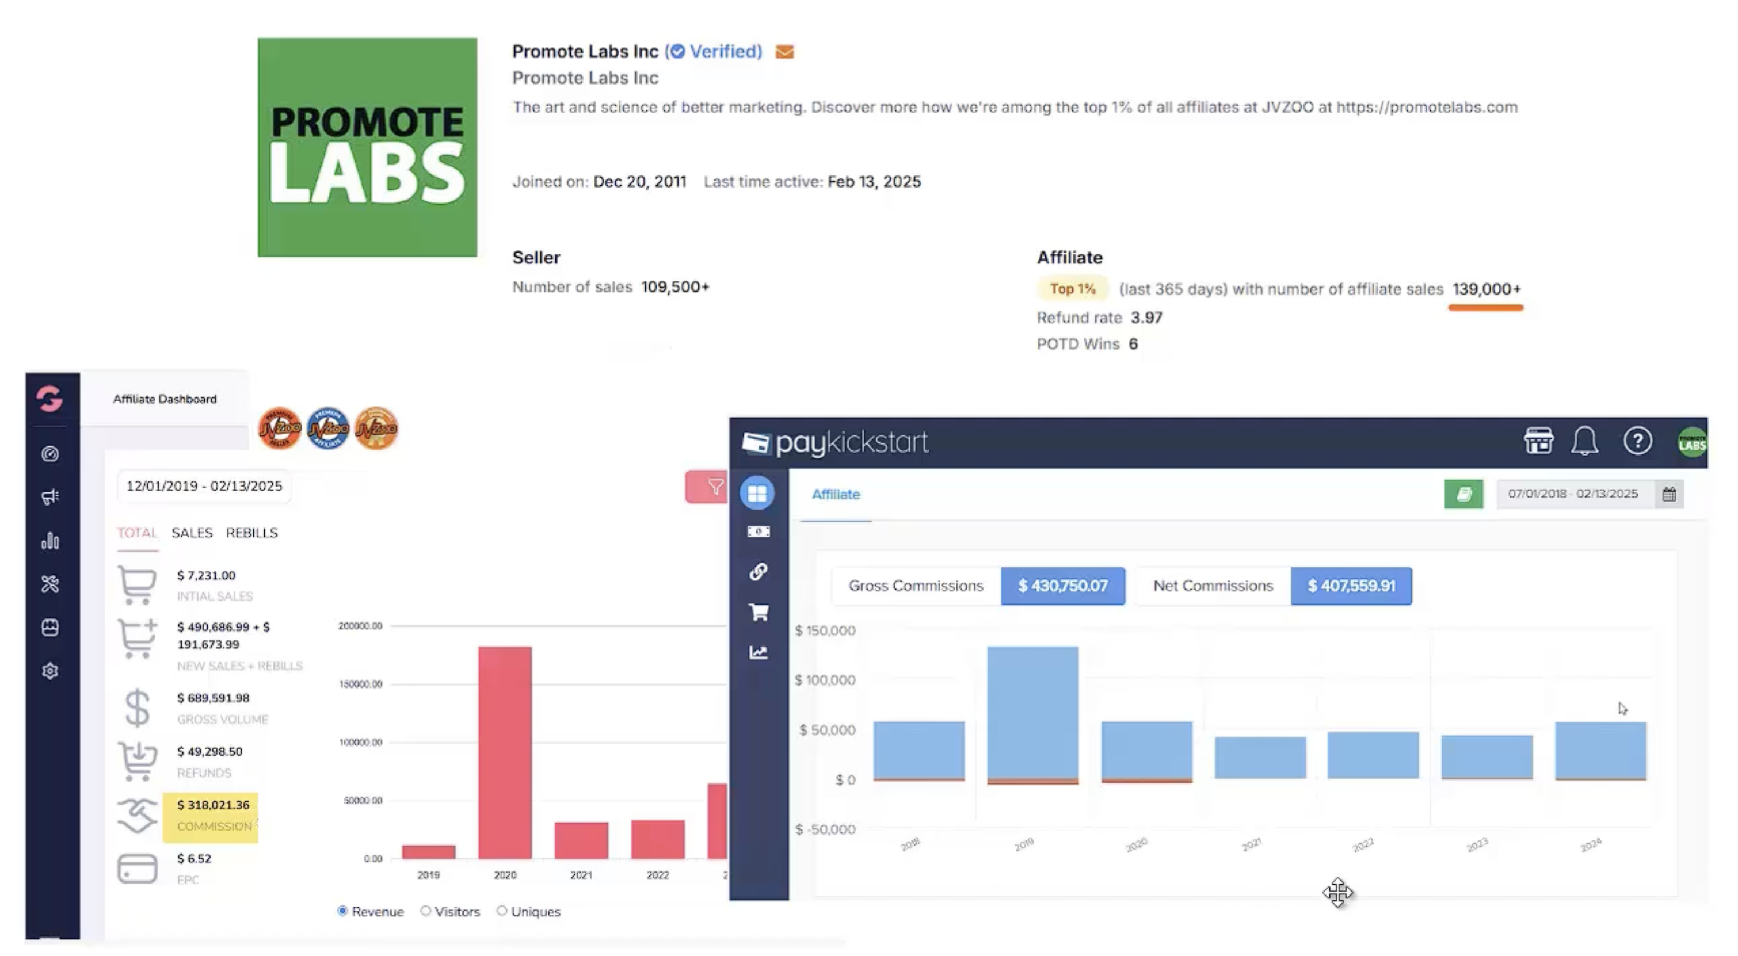Click the orange email envelope icon
Screen dimensions: 1738x956
pos(784,52)
